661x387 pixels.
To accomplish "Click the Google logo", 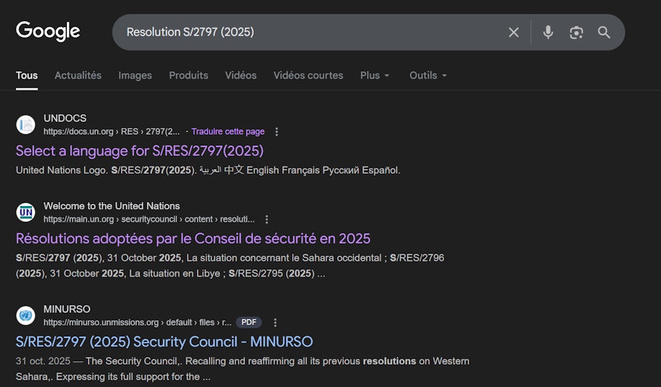I will click(x=48, y=31).
